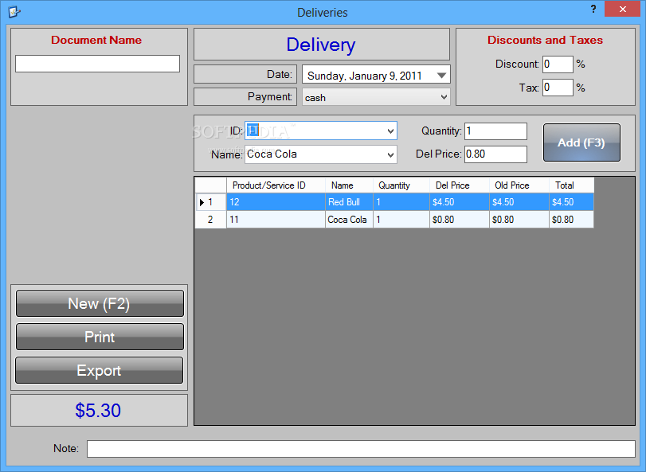Click the Deliveries app icon in title bar

[x=14, y=12]
